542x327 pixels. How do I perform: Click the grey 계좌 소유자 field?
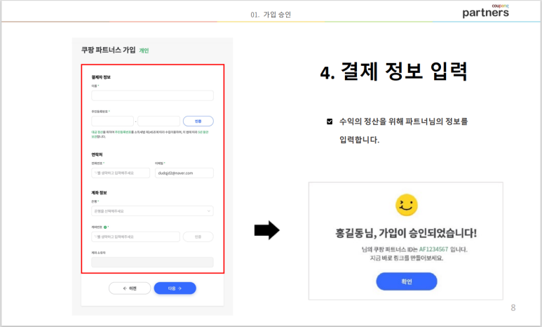pos(152,262)
